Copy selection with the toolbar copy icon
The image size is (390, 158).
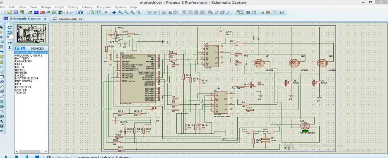[170, 12]
